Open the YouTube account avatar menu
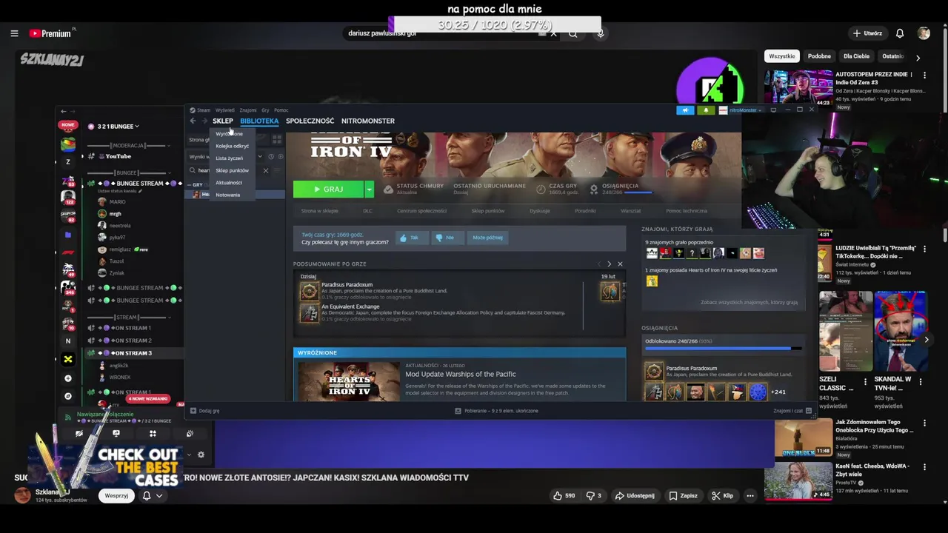Viewport: 948px width, 533px height. click(x=924, y=33)
